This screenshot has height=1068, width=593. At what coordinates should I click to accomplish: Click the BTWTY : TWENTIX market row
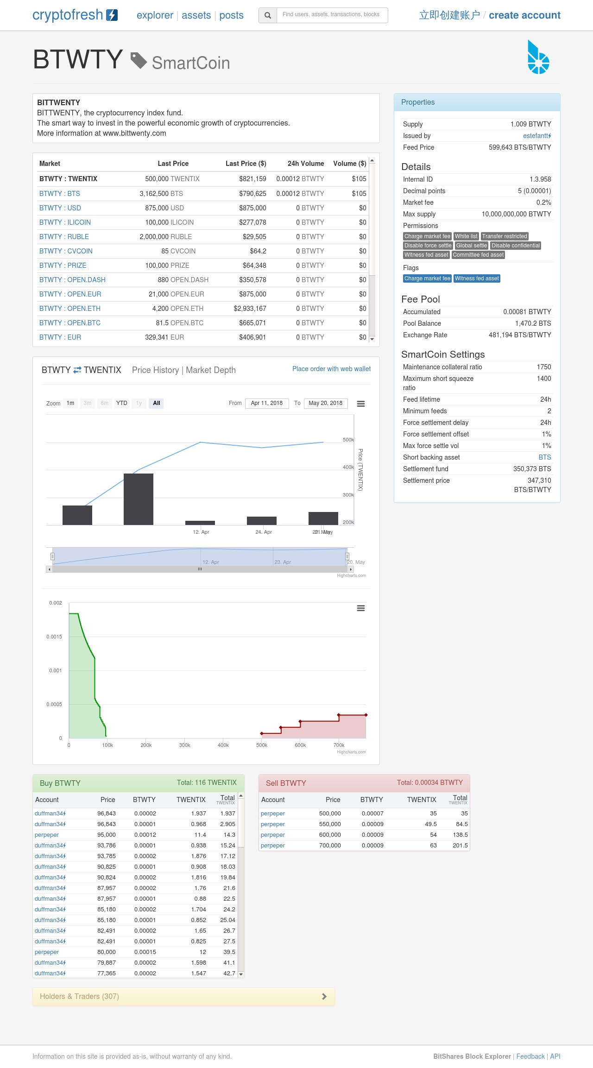tap(204, 179)
